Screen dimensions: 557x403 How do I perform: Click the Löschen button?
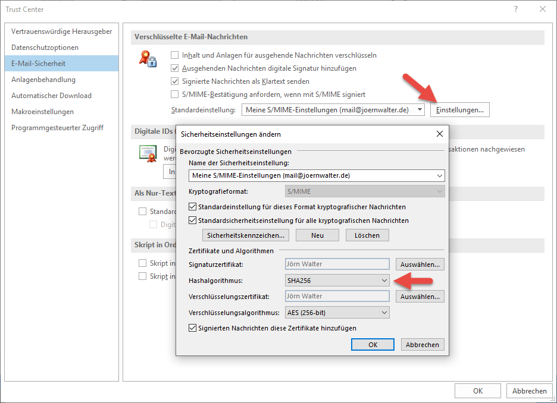click(367, 235)
